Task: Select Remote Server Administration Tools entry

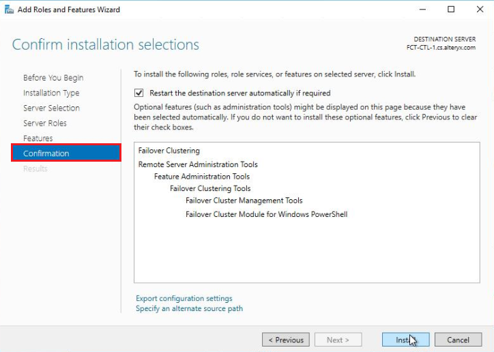Action: coord(198,164)
